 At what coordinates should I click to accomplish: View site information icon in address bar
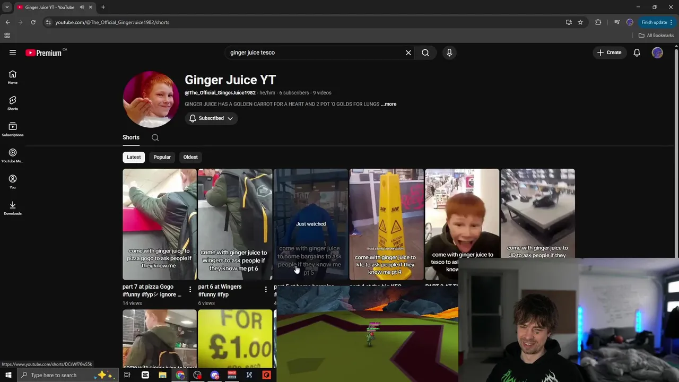click(x=48, y=22)
